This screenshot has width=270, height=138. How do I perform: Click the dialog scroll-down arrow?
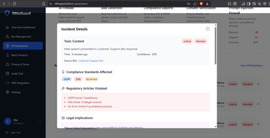(215, 127)
